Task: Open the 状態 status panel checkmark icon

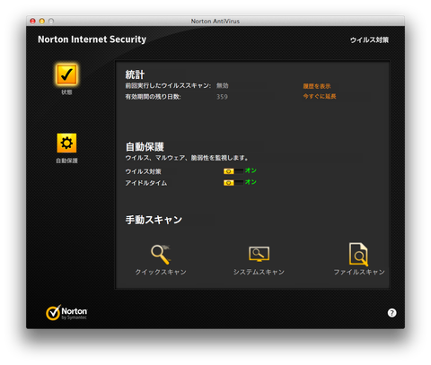Action: 66,74
